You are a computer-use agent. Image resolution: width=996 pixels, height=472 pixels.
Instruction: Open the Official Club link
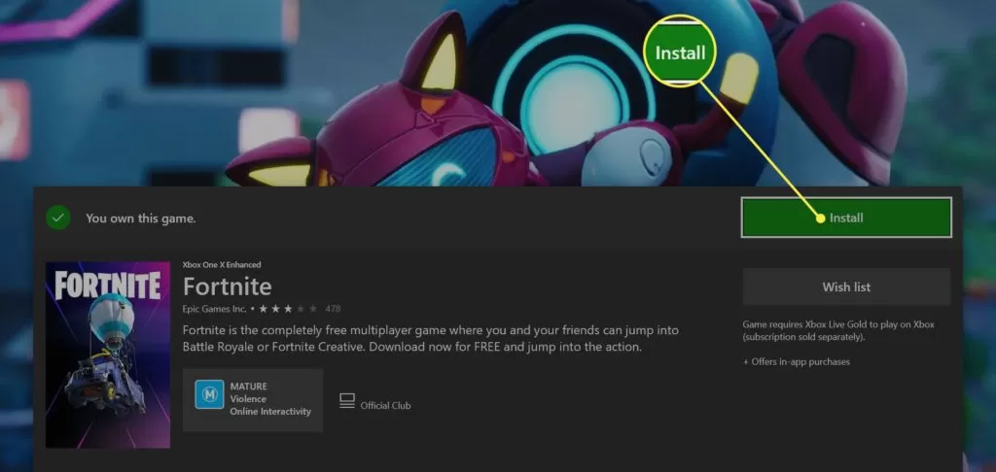click(x=385, y=405)
